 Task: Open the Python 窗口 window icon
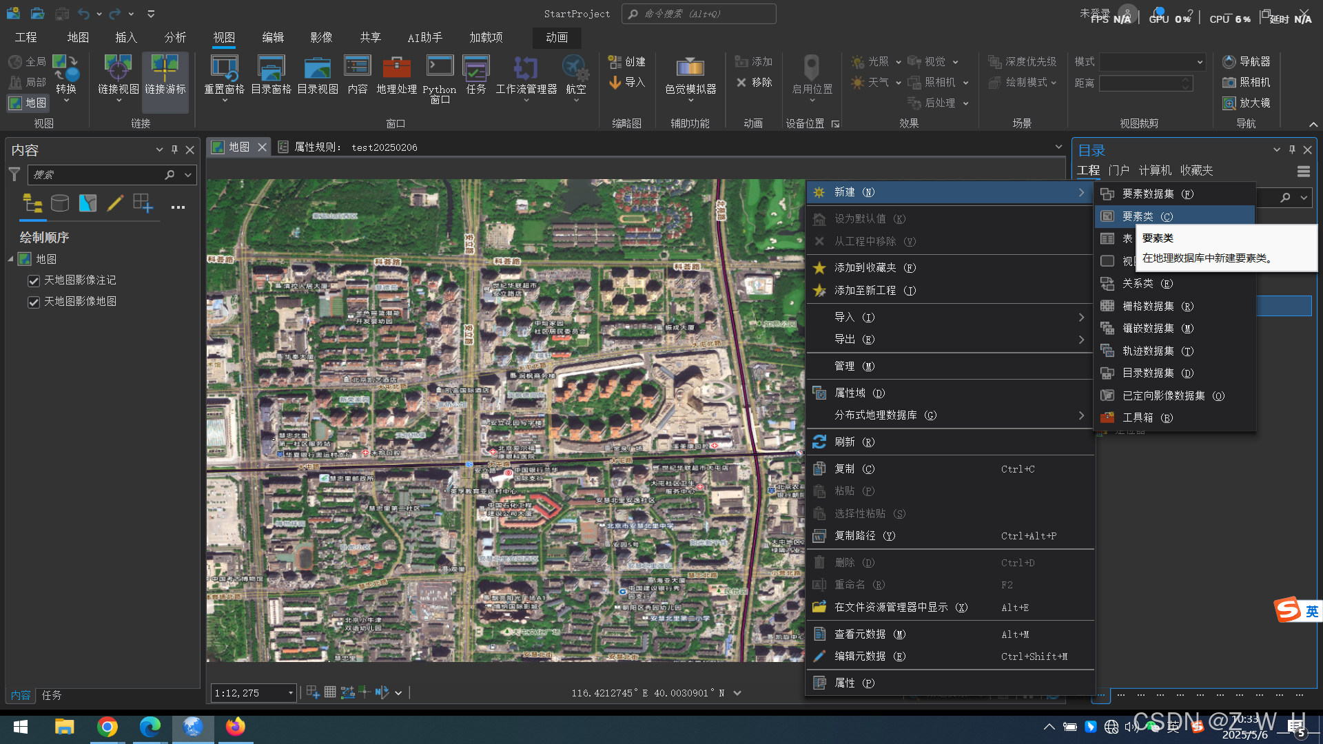[x=439, y=68]
